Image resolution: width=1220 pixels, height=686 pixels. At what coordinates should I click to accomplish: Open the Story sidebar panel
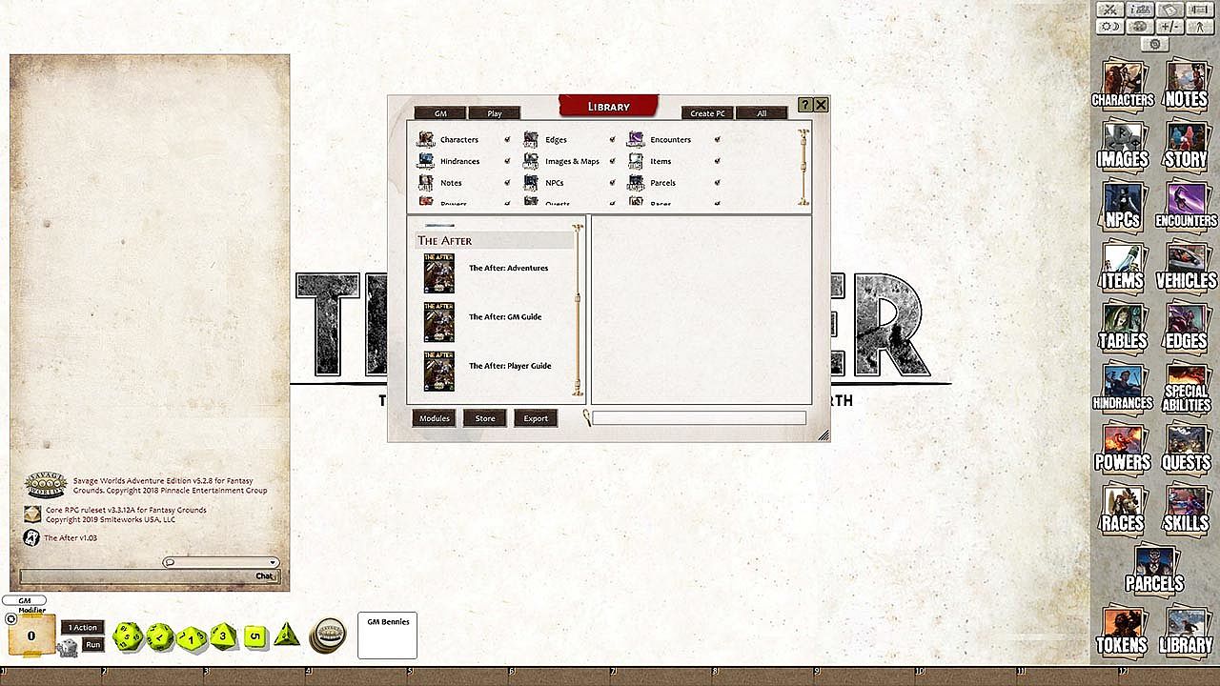[1186, 145]
